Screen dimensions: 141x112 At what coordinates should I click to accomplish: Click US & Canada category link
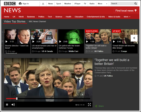(x=47, y=51)
